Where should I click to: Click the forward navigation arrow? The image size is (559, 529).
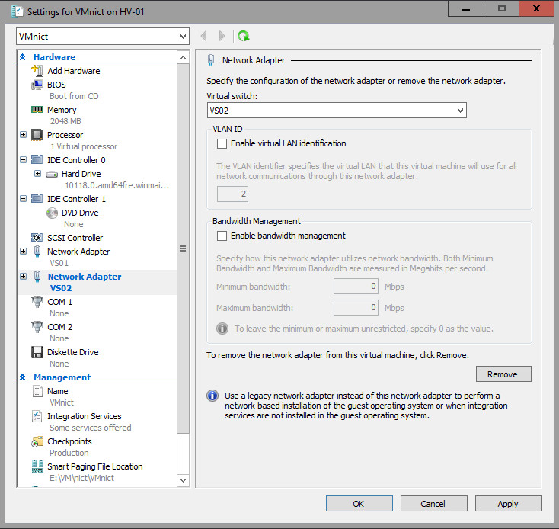[x=222, y=36]
